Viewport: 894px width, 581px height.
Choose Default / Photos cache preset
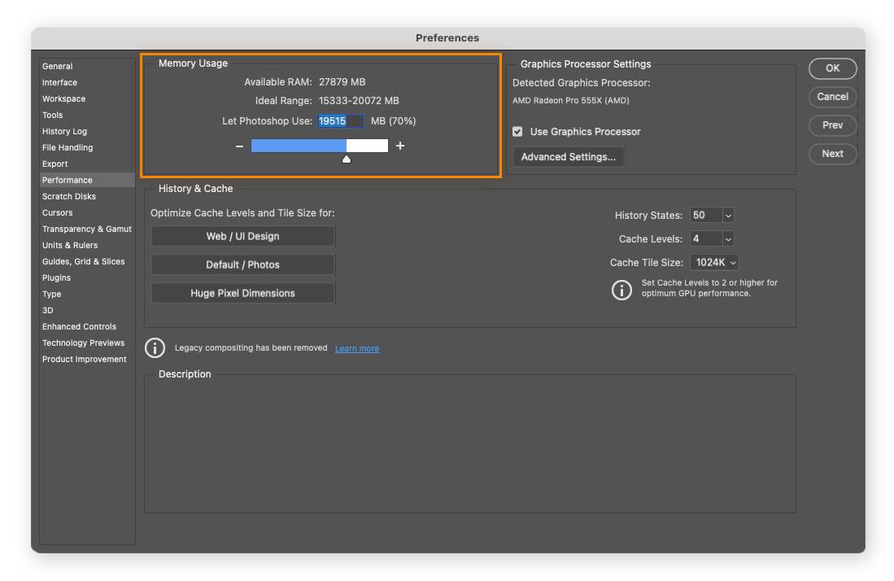(x=243, y=264)
